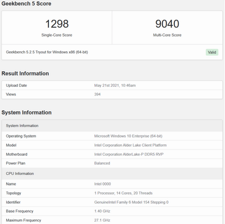Screen dimensions: 225x224
Task: Click the 9040 multi-core score number
Action: click(167, 24)
